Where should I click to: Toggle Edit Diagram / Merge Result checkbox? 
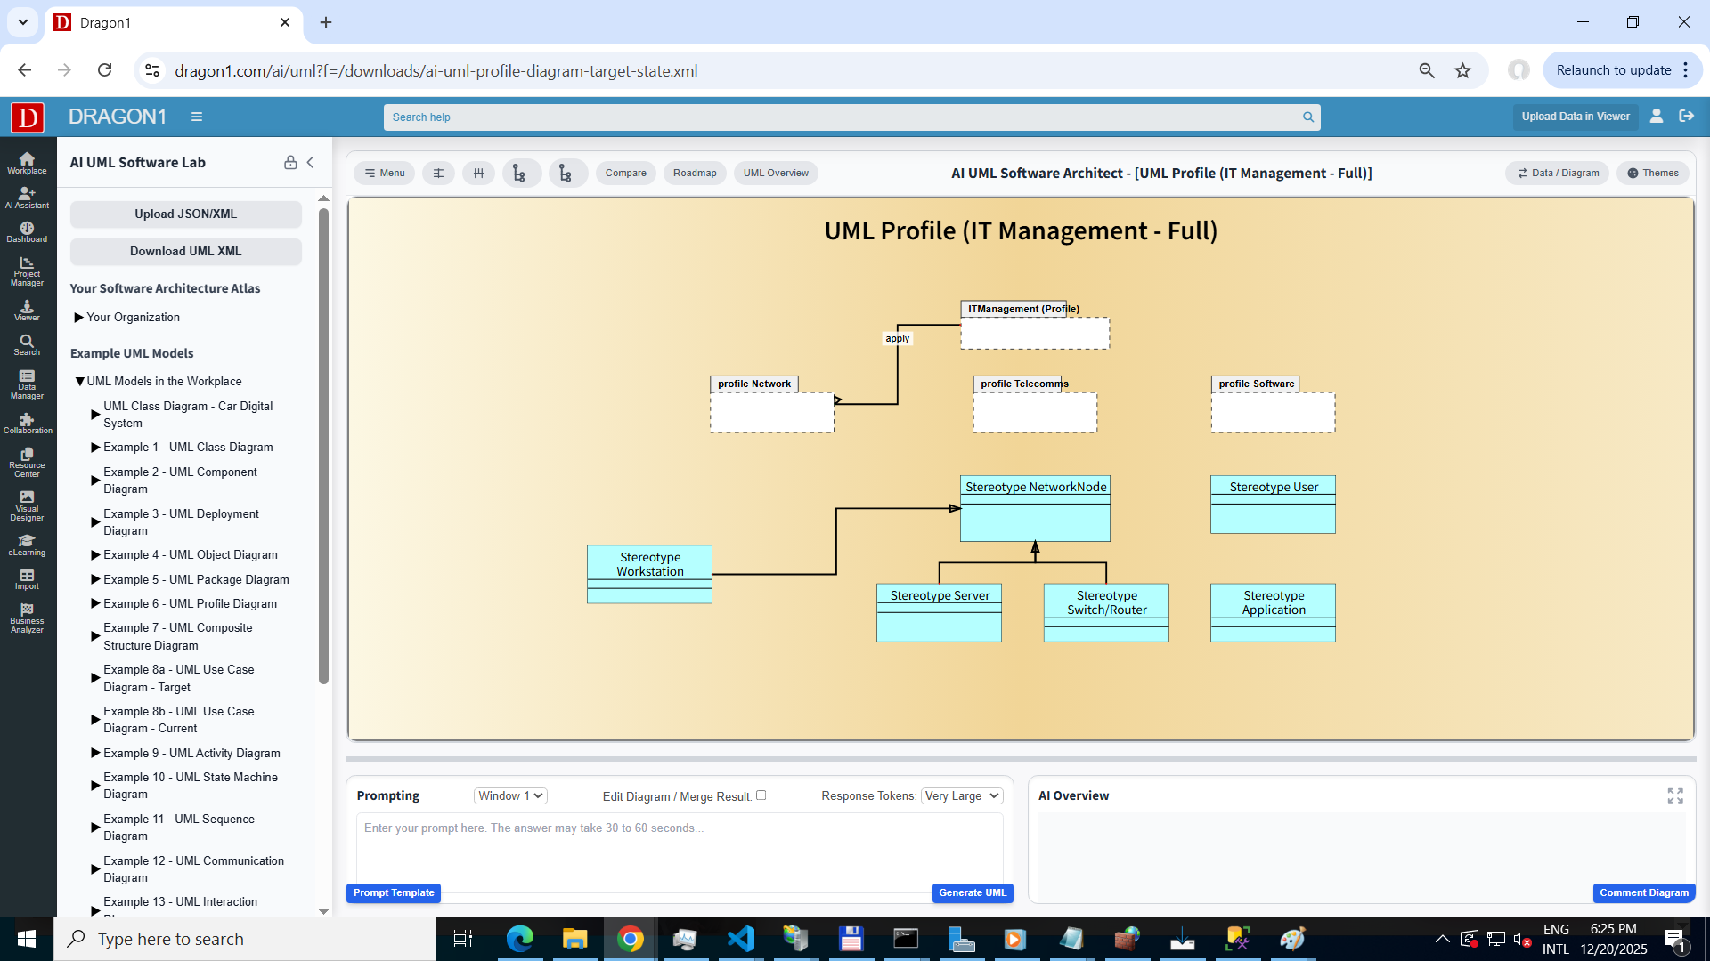(x=761, y=795)
